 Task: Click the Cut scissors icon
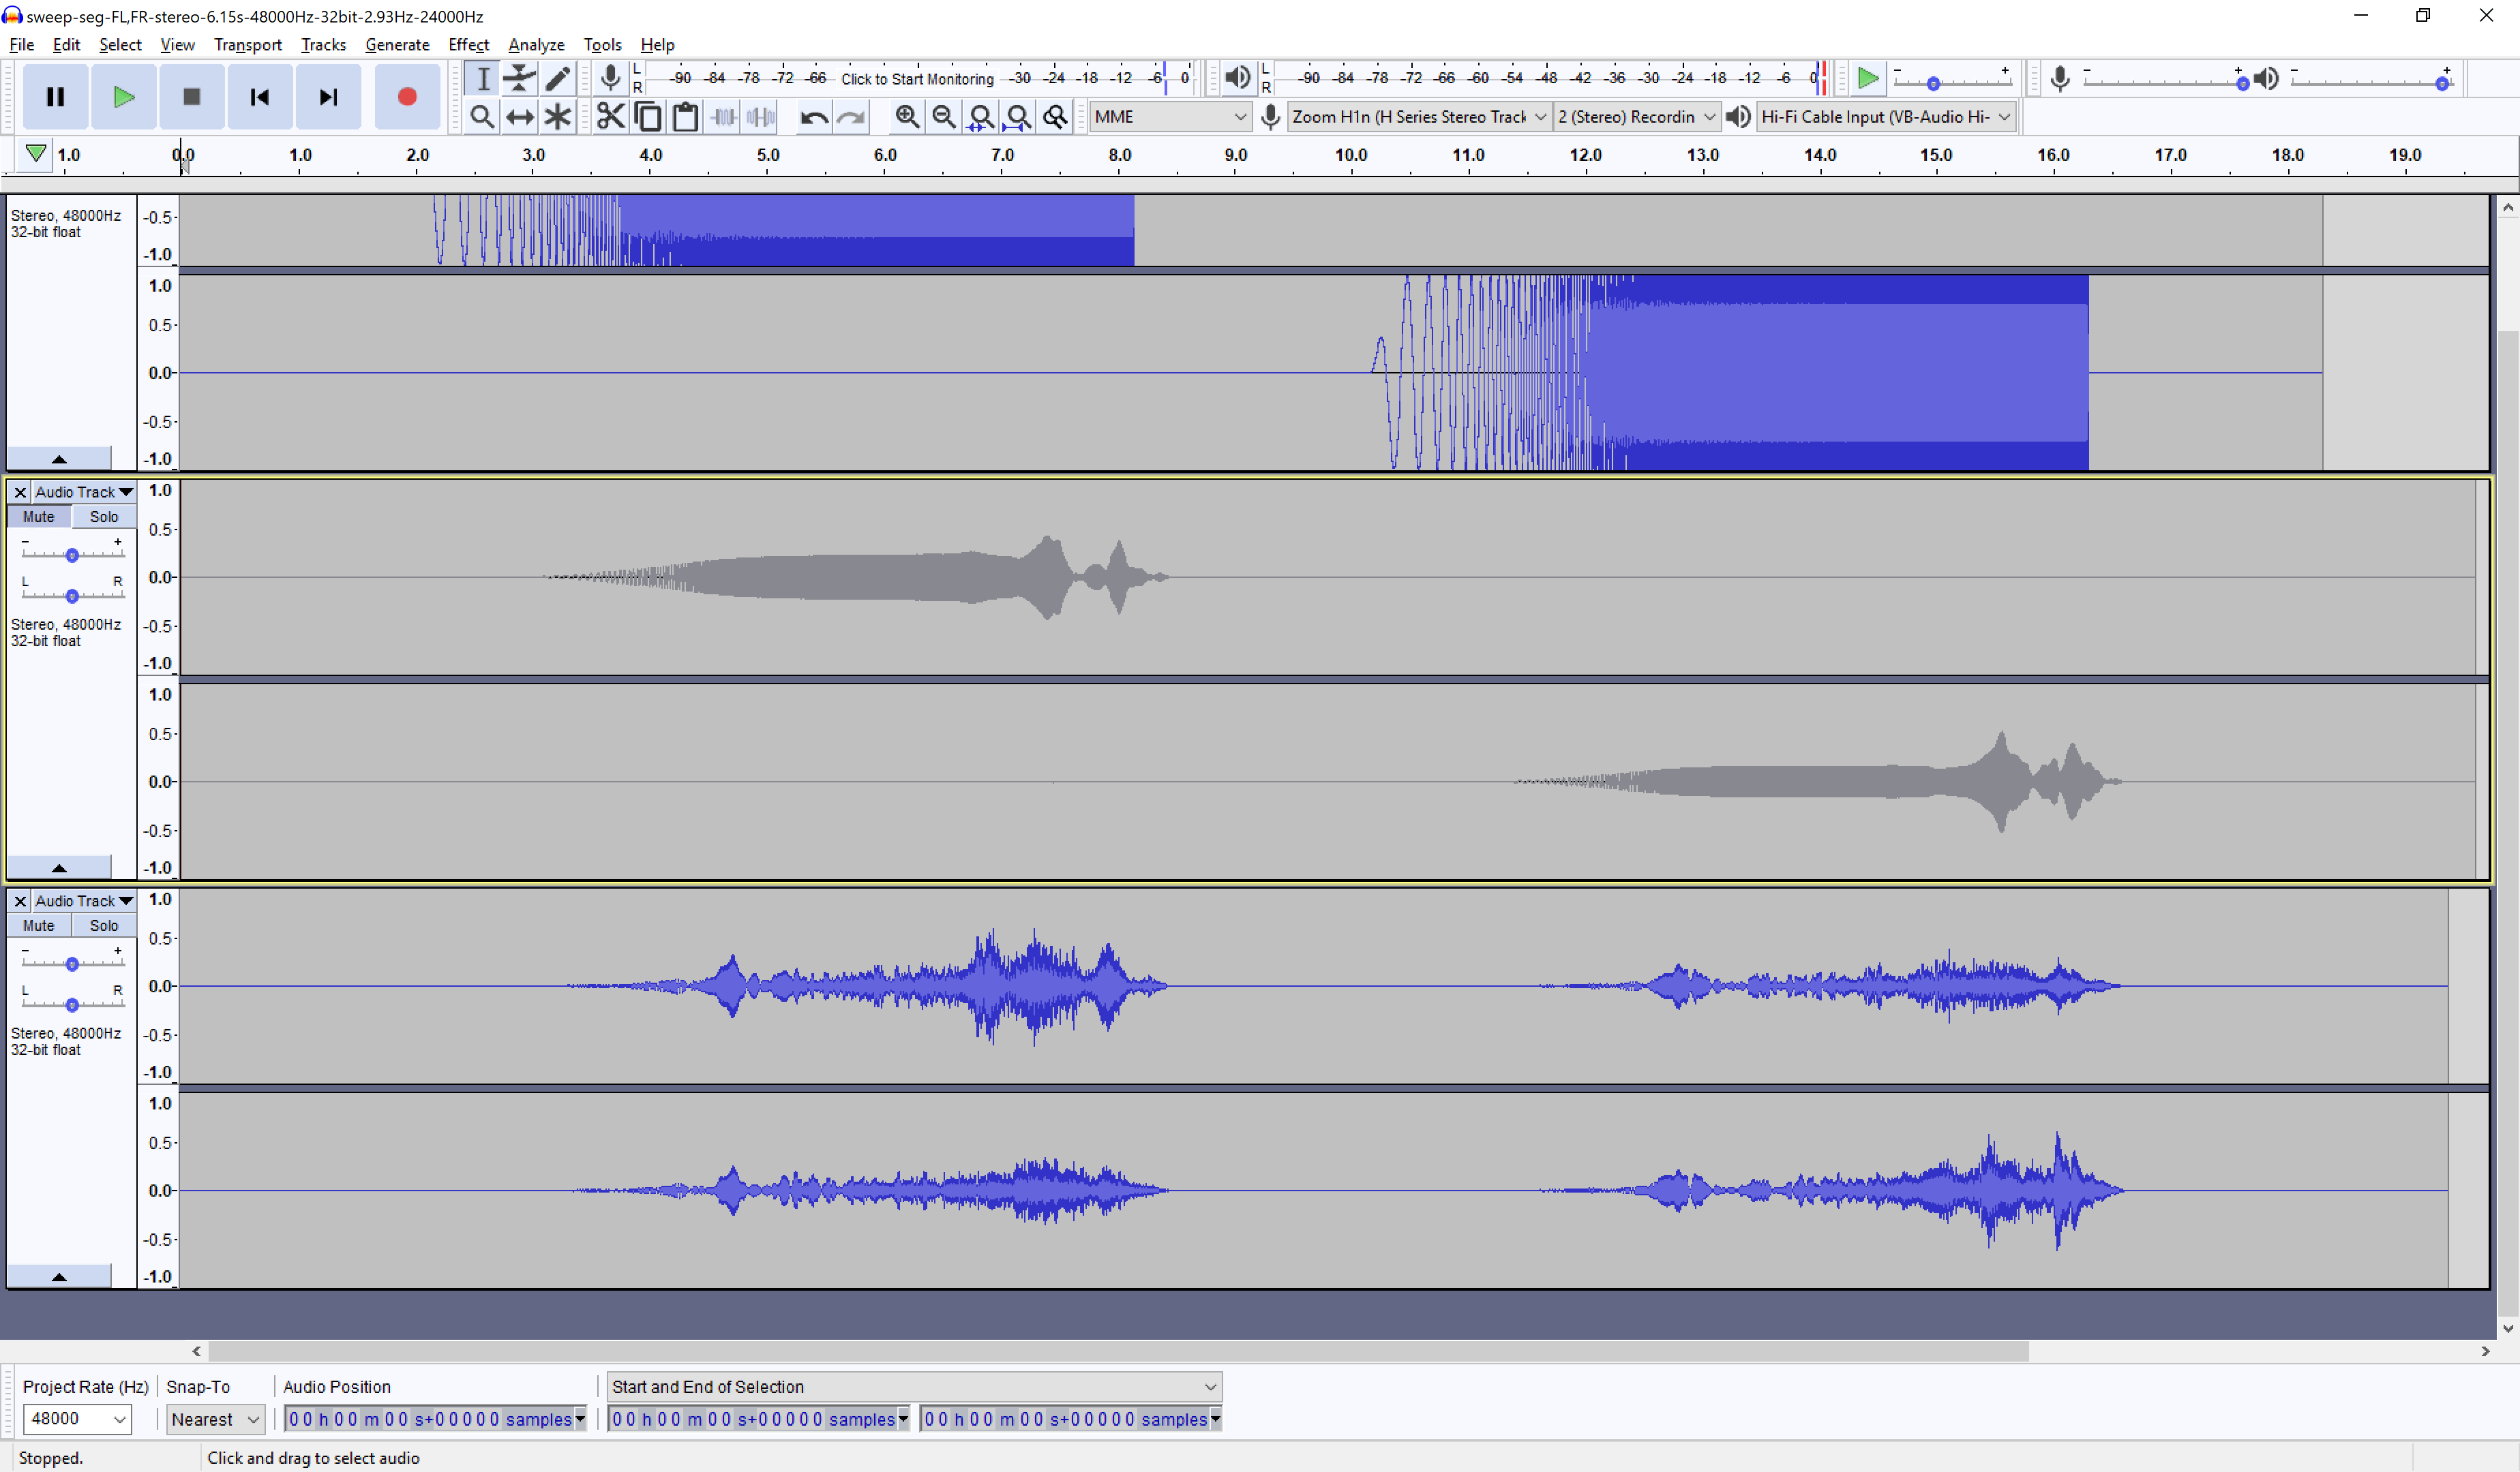(x=610, y=117)
